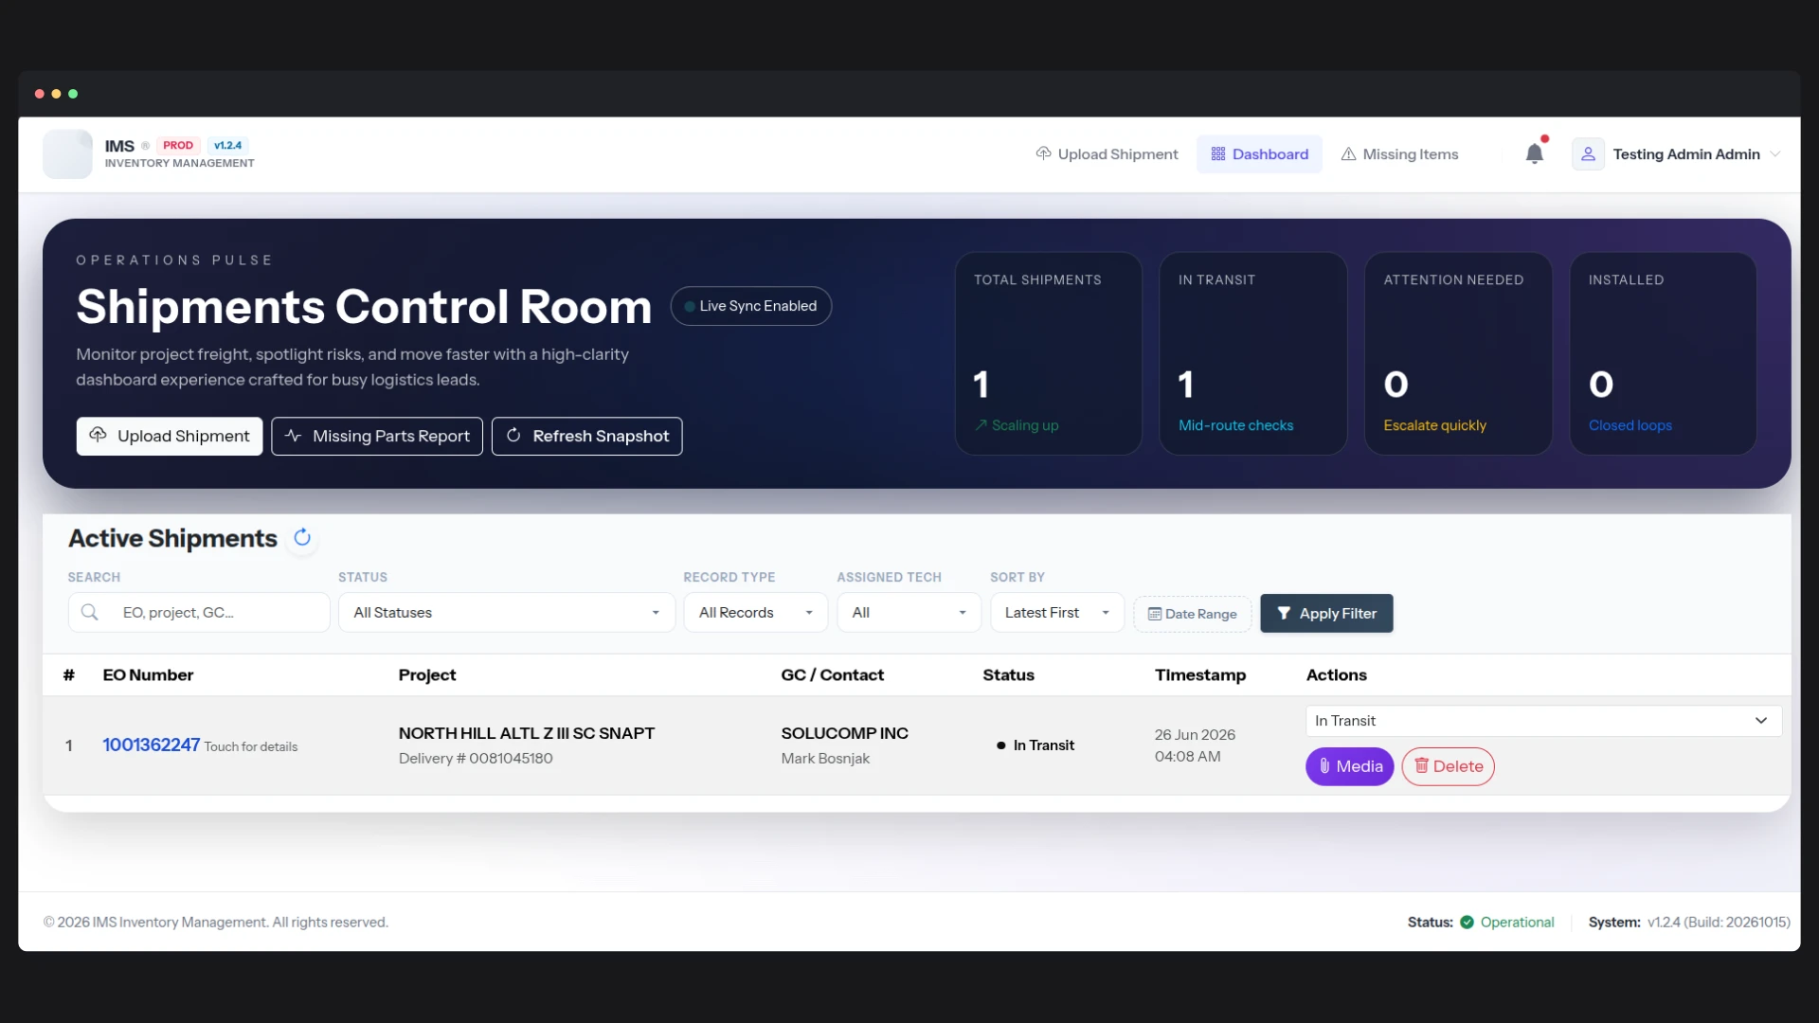
Task: Click the Total Shipments stat card
Action: (x=1048, y=353)
